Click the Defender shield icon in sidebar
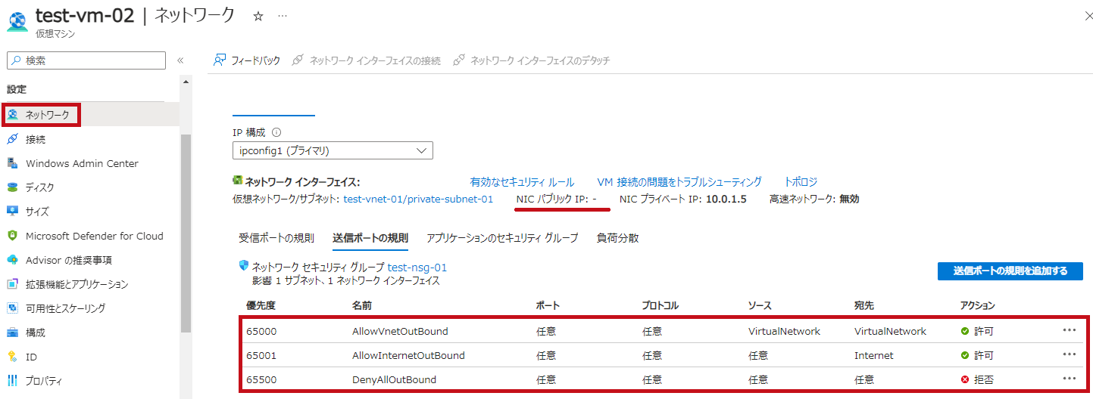Viewport: 1093px width, 399px height. click(12, 236)
